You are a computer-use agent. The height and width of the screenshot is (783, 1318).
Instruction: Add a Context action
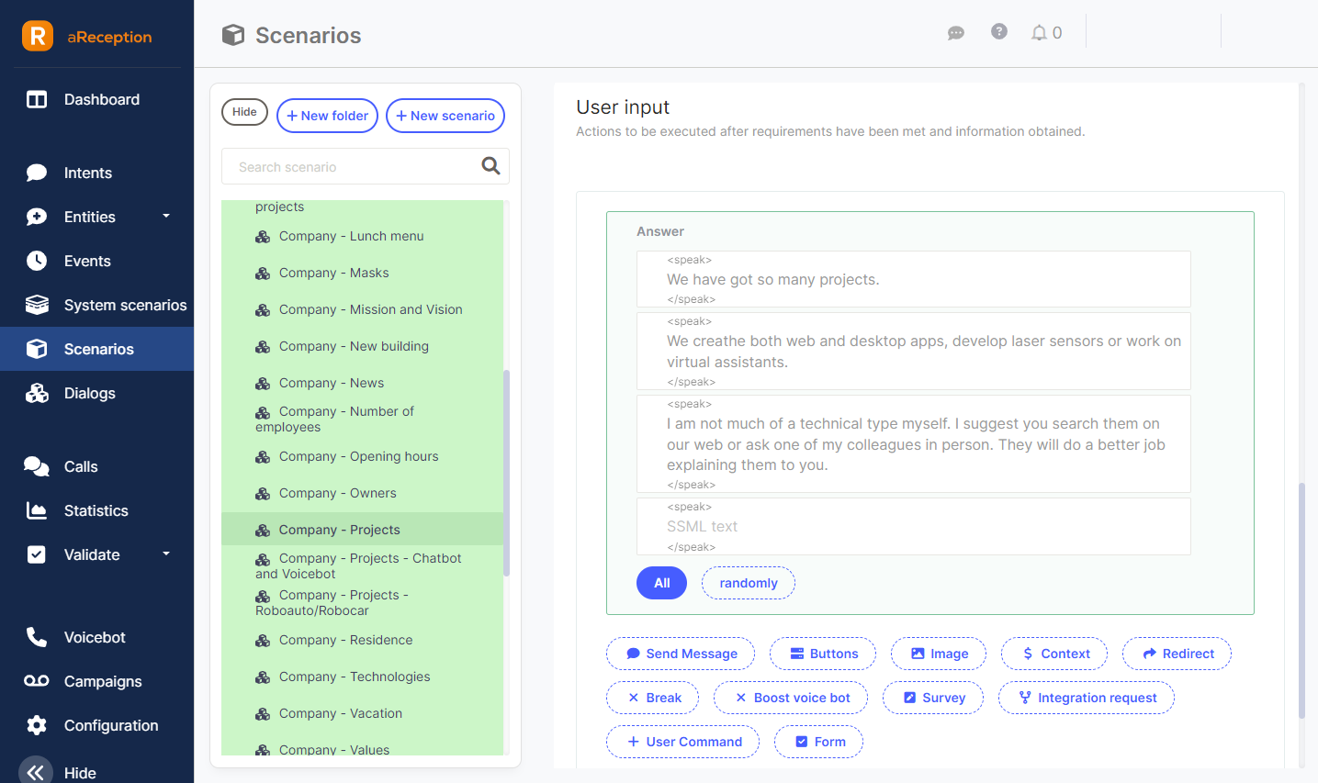tap(1054, 654)
